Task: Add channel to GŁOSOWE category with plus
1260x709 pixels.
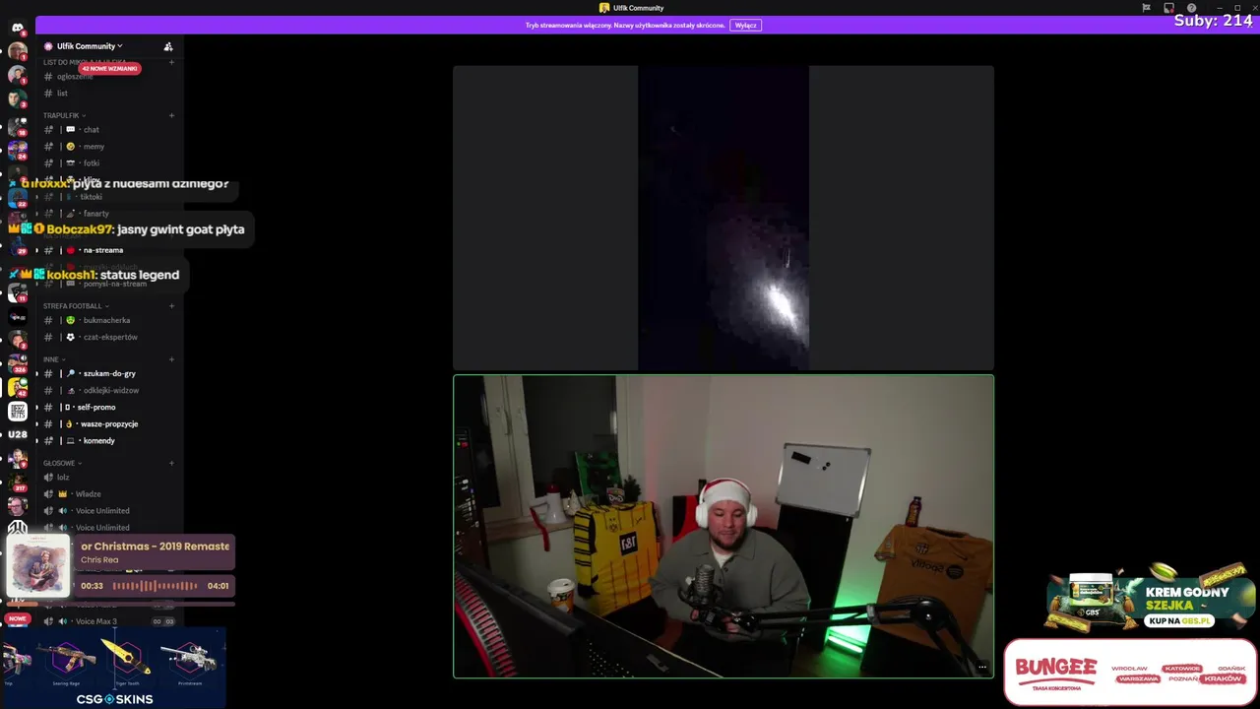Action: [x=171, y=463]
